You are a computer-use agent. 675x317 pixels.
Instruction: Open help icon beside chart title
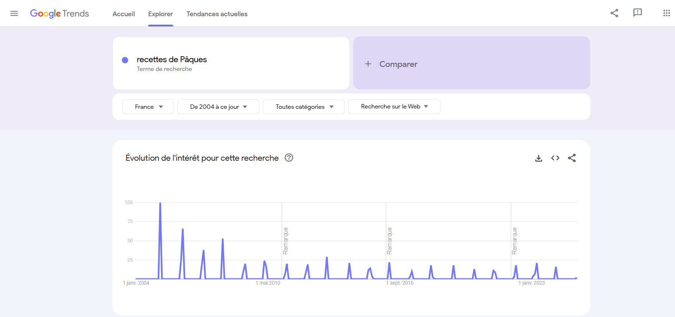click(x=289, y=158)
